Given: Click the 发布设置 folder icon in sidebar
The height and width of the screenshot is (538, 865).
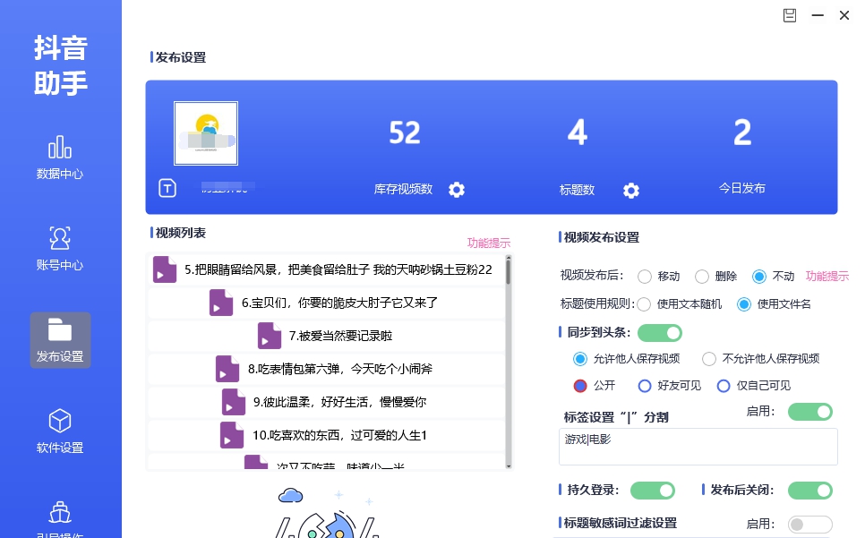Looking at the screenshot, I should [60, 338].
